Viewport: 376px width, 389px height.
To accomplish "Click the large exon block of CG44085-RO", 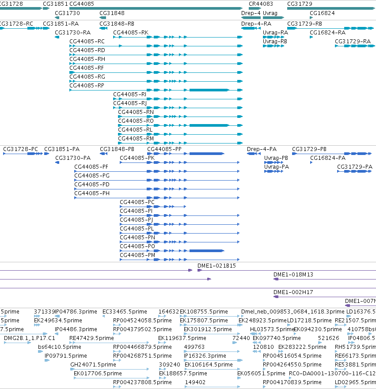I will pyautogui.click(x=209, y=125).
